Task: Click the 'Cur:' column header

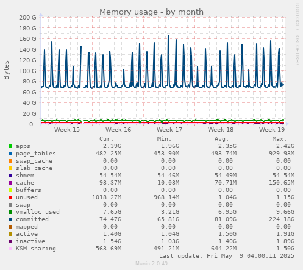Action: (x=107, y=139)
